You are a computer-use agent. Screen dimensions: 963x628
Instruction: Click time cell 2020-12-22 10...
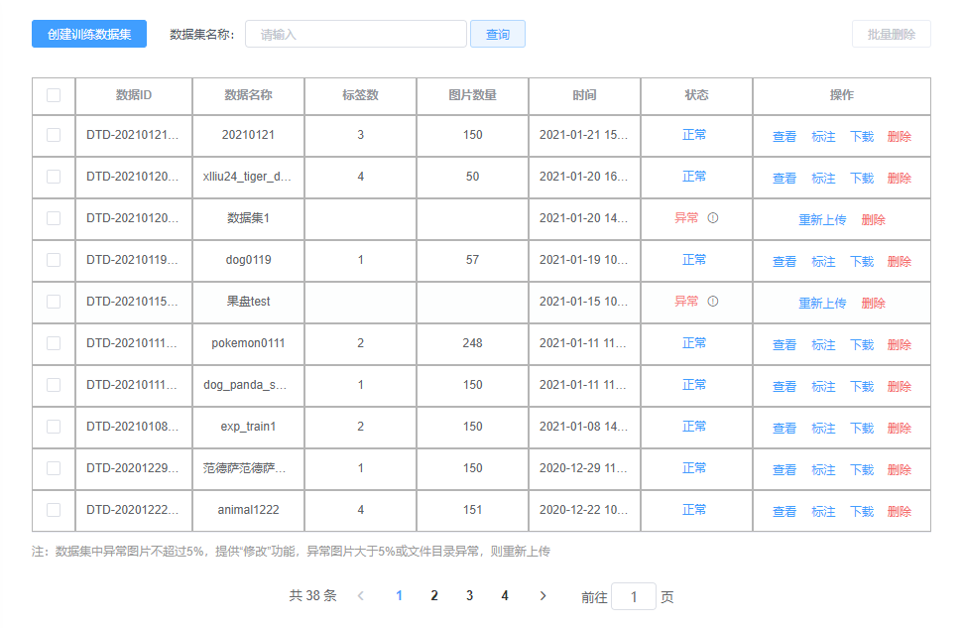(x=583, y=510)
